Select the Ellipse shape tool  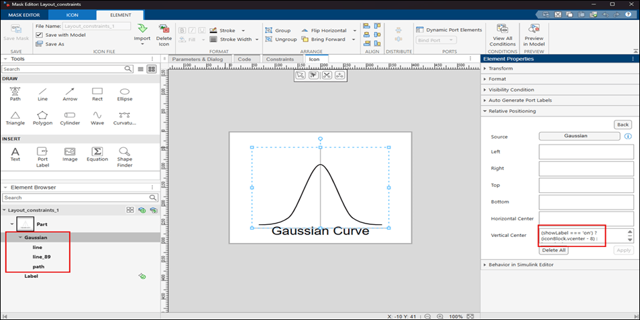[125, 93]
